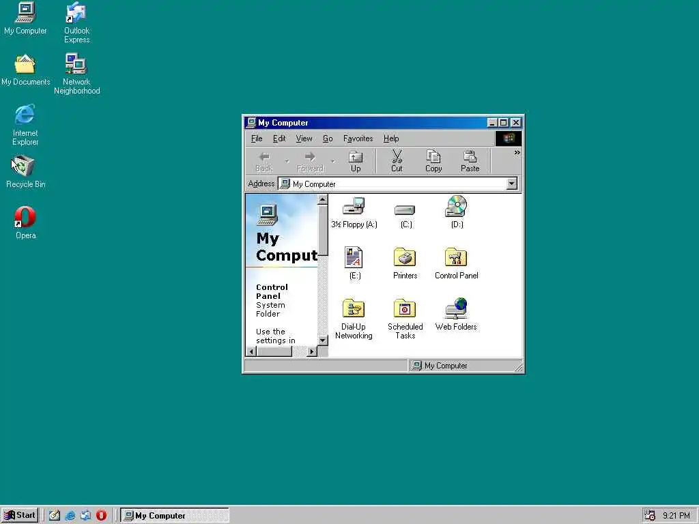Screen dimensions: 699x524
Task: Click the Paste toolbar button
Action: pos(470,161)
